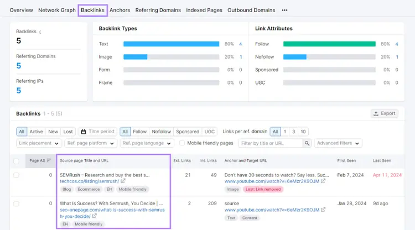Enable Mobile friendly pages checkbox
This screenshot has height=230, width=415.
click(x=182, y=143)
